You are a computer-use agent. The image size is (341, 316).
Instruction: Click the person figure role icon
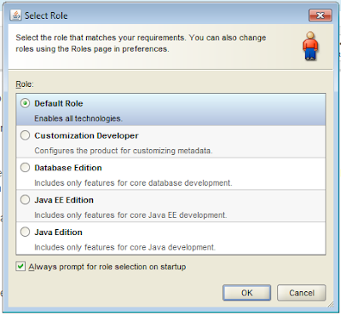(x=310, y=46)
